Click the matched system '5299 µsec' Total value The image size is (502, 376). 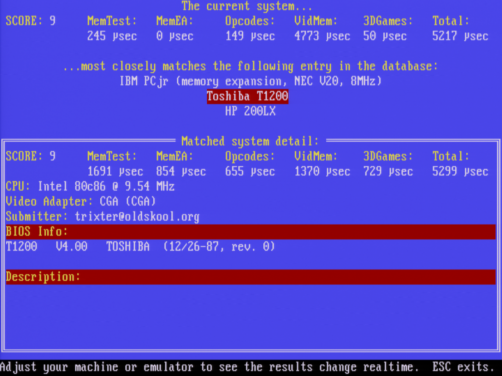pyautogui.click(x=460, y=171)
